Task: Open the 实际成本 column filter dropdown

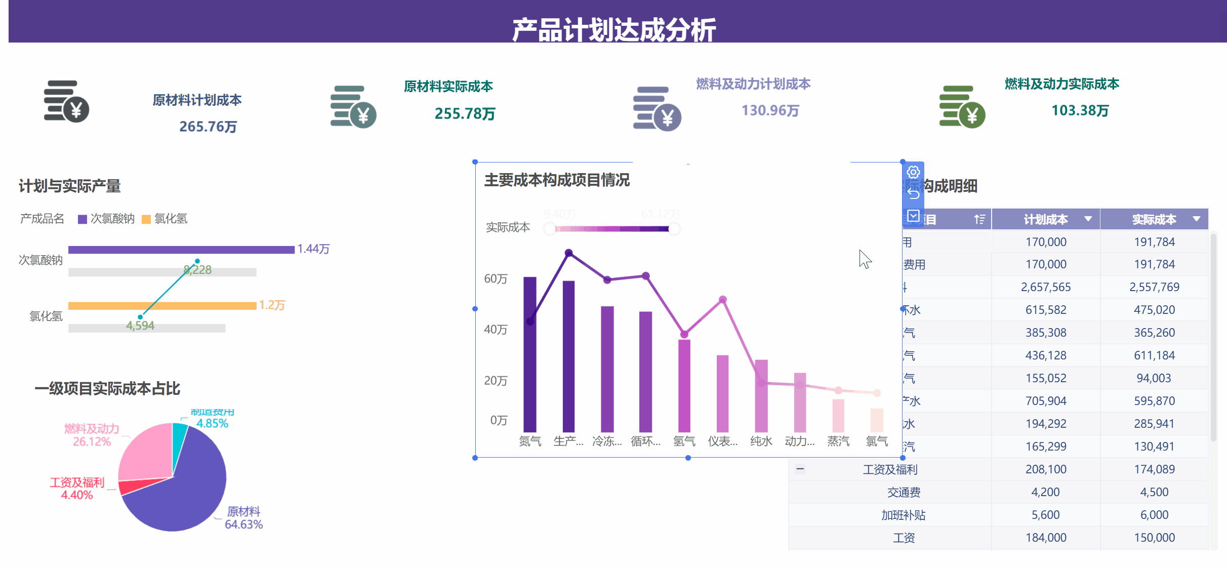Action: pos(1197,219)
